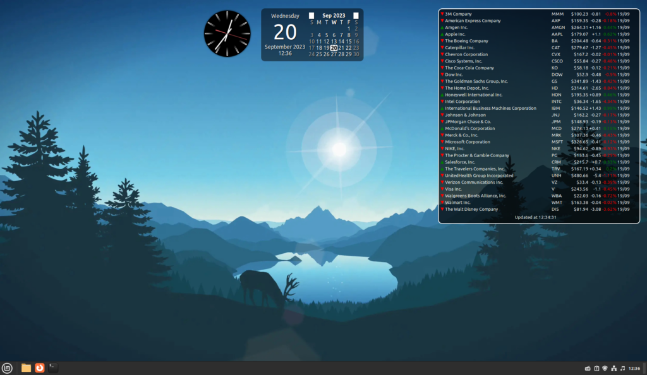The width and height of the screenshot is (647, 375).
Task: Open the Firefox browser from the panel
Action: (40, 368)
